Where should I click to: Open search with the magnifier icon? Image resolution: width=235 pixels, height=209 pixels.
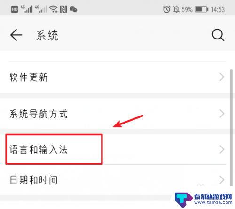[218, 35]
